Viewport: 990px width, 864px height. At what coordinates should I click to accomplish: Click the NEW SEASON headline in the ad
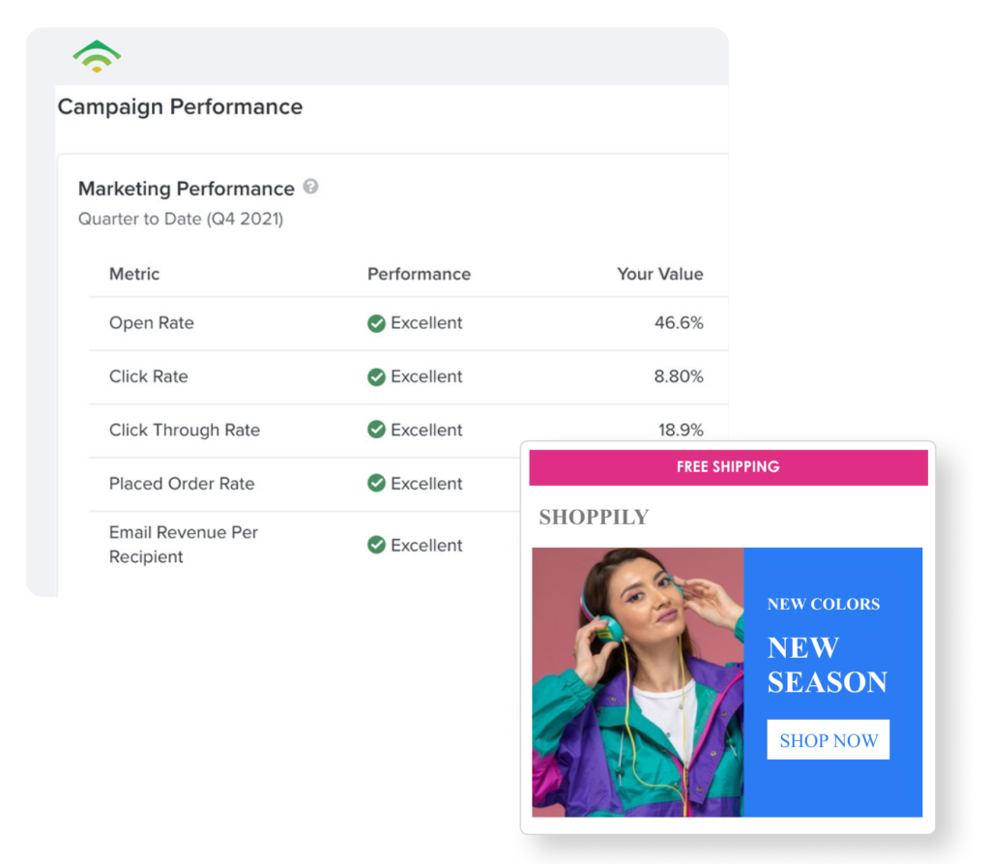coord(828,665)
